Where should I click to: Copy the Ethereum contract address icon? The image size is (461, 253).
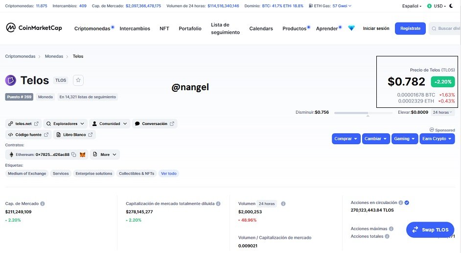(x=74, y=154)
